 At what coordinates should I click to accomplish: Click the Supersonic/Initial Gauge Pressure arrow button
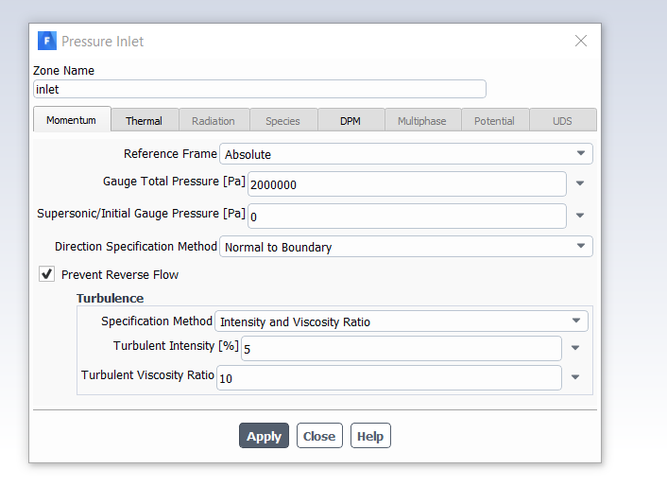point(580,217)
